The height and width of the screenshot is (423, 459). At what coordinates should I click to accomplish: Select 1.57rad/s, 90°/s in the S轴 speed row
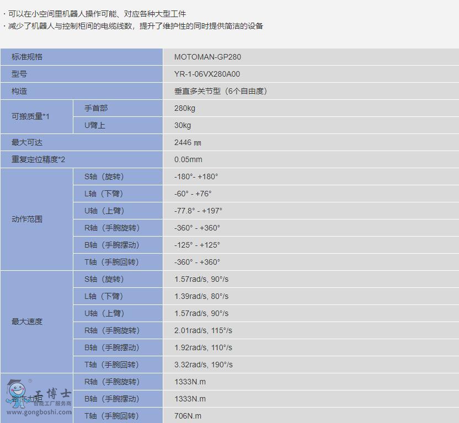point(201,279)
